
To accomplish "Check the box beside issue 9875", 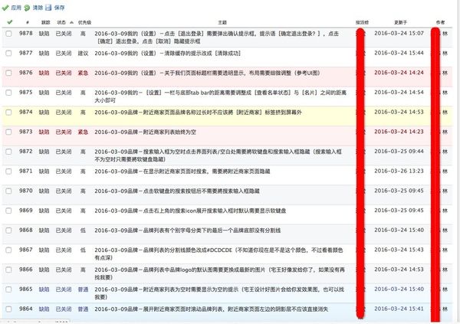I will [8, 93].
